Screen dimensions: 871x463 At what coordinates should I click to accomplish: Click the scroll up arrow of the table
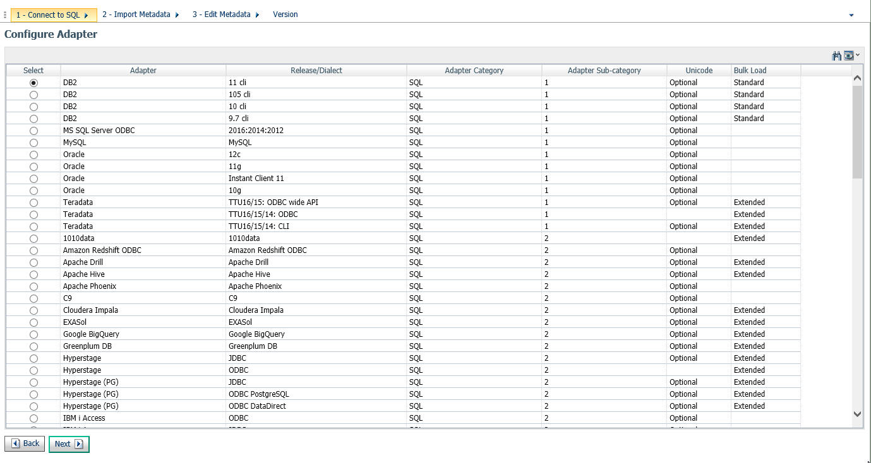point(857,79)
